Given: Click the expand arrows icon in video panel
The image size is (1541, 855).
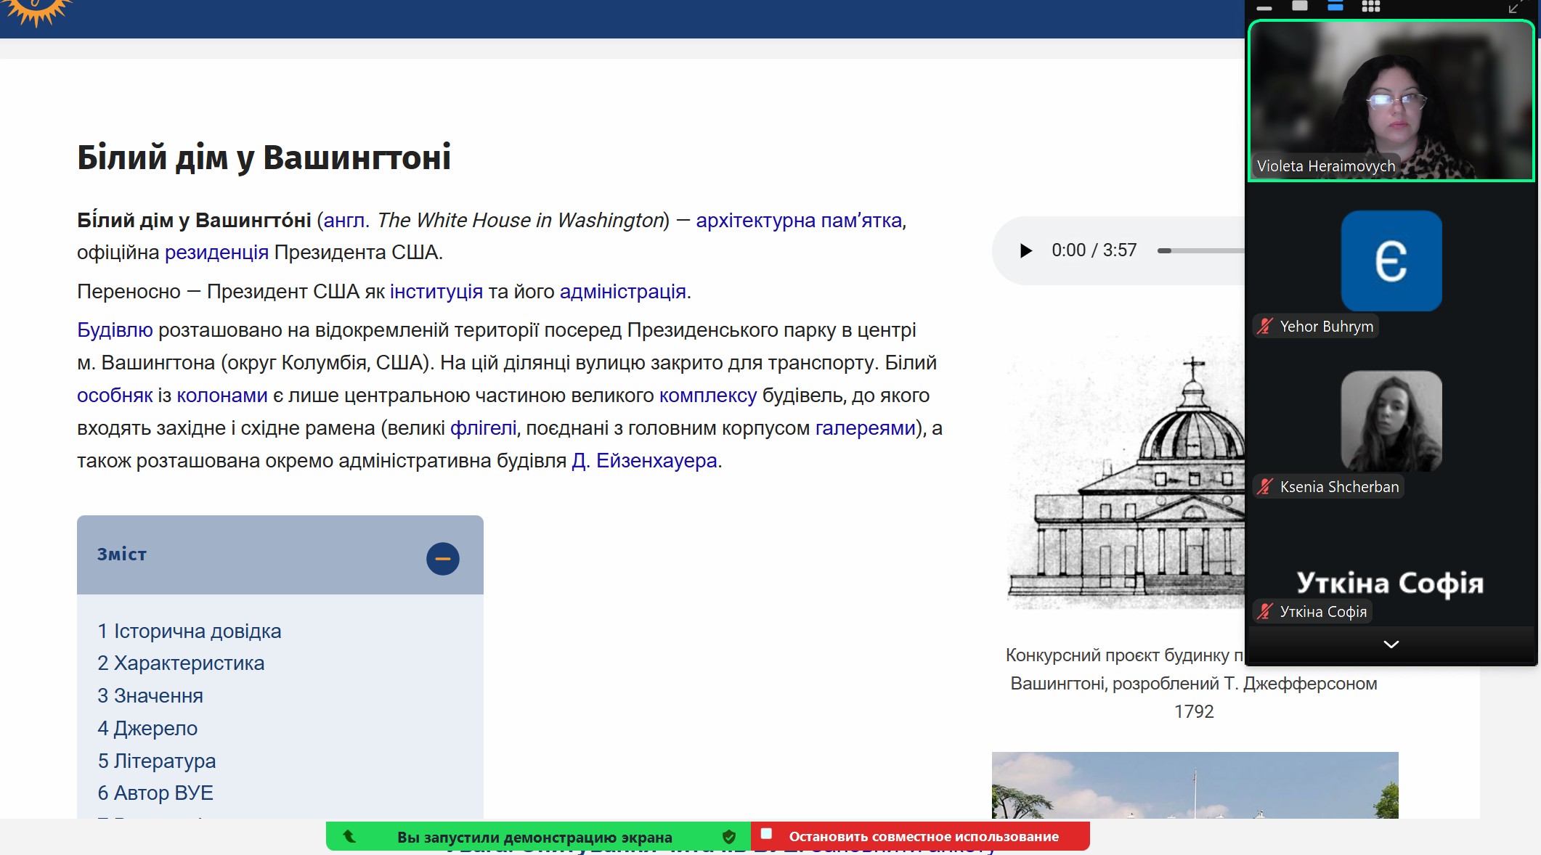Looking at the screenshot, I should [1513, 8].
